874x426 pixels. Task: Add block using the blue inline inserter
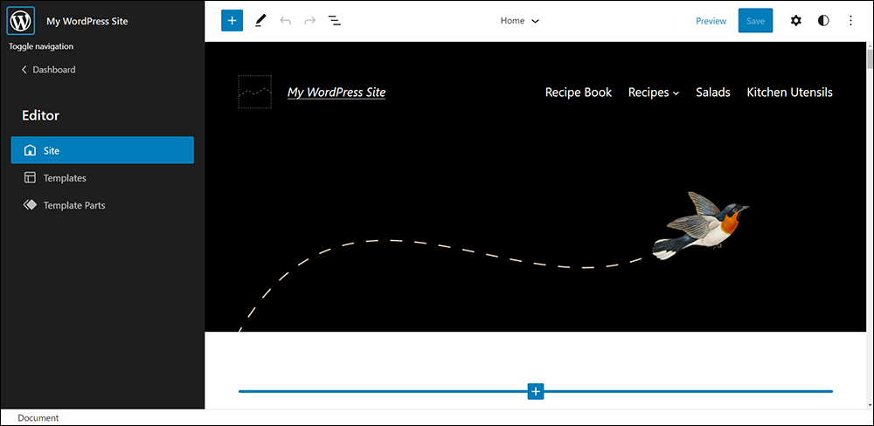(x=536, y=391)
